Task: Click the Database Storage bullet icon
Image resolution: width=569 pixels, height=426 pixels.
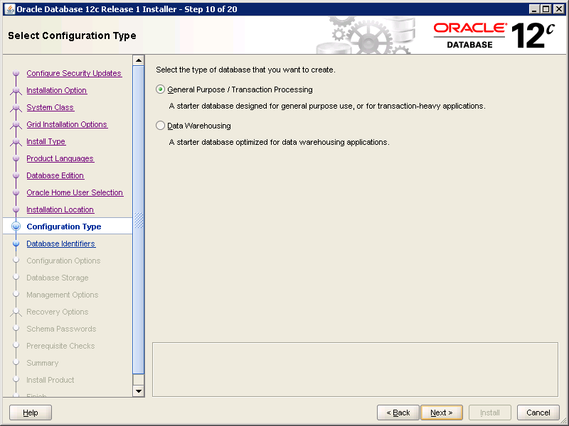Action: [x=16, y=278]
